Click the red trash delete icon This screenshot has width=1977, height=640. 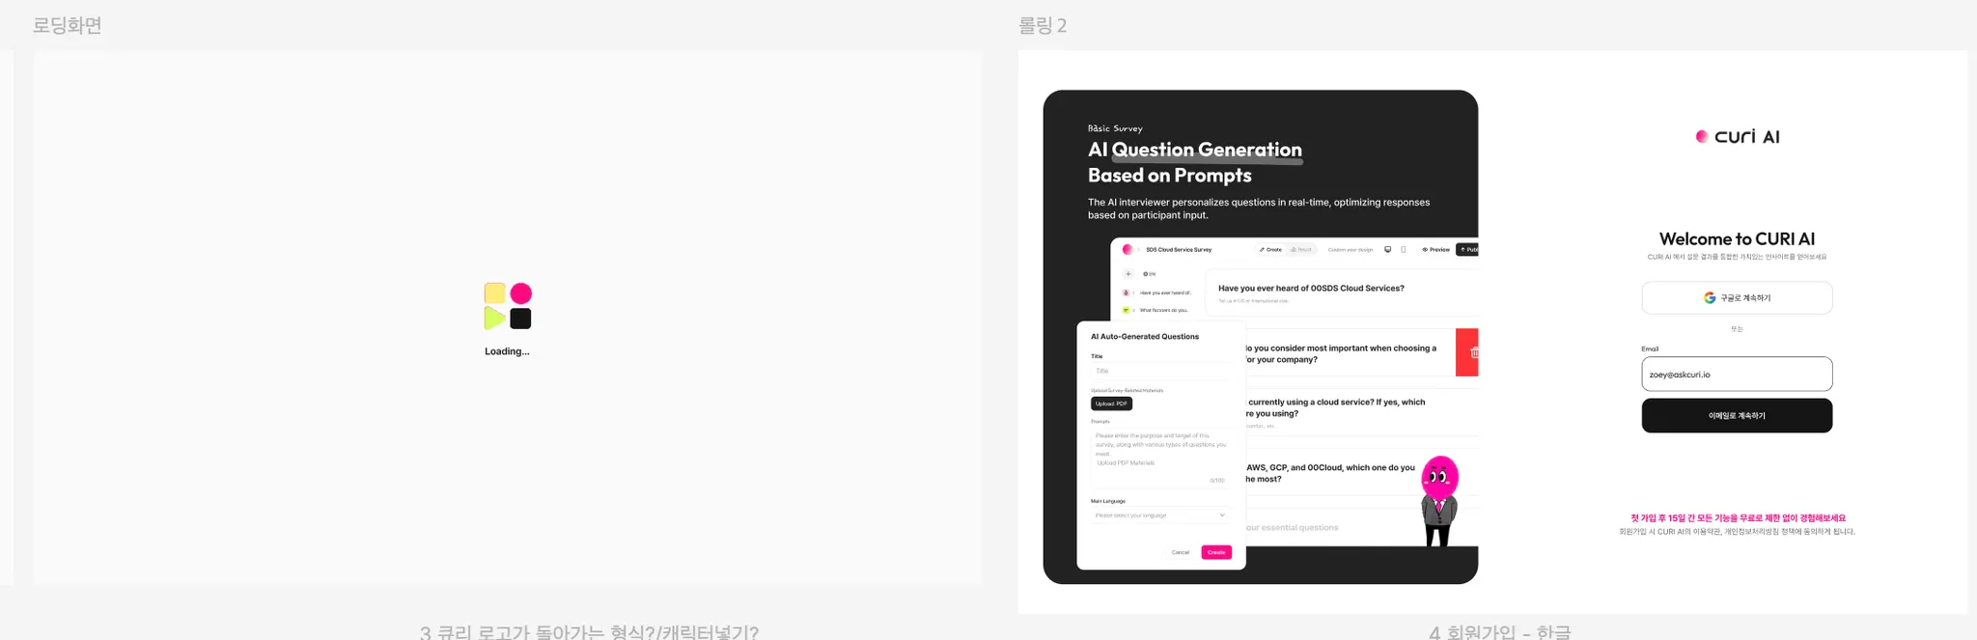pos(1473,352)
